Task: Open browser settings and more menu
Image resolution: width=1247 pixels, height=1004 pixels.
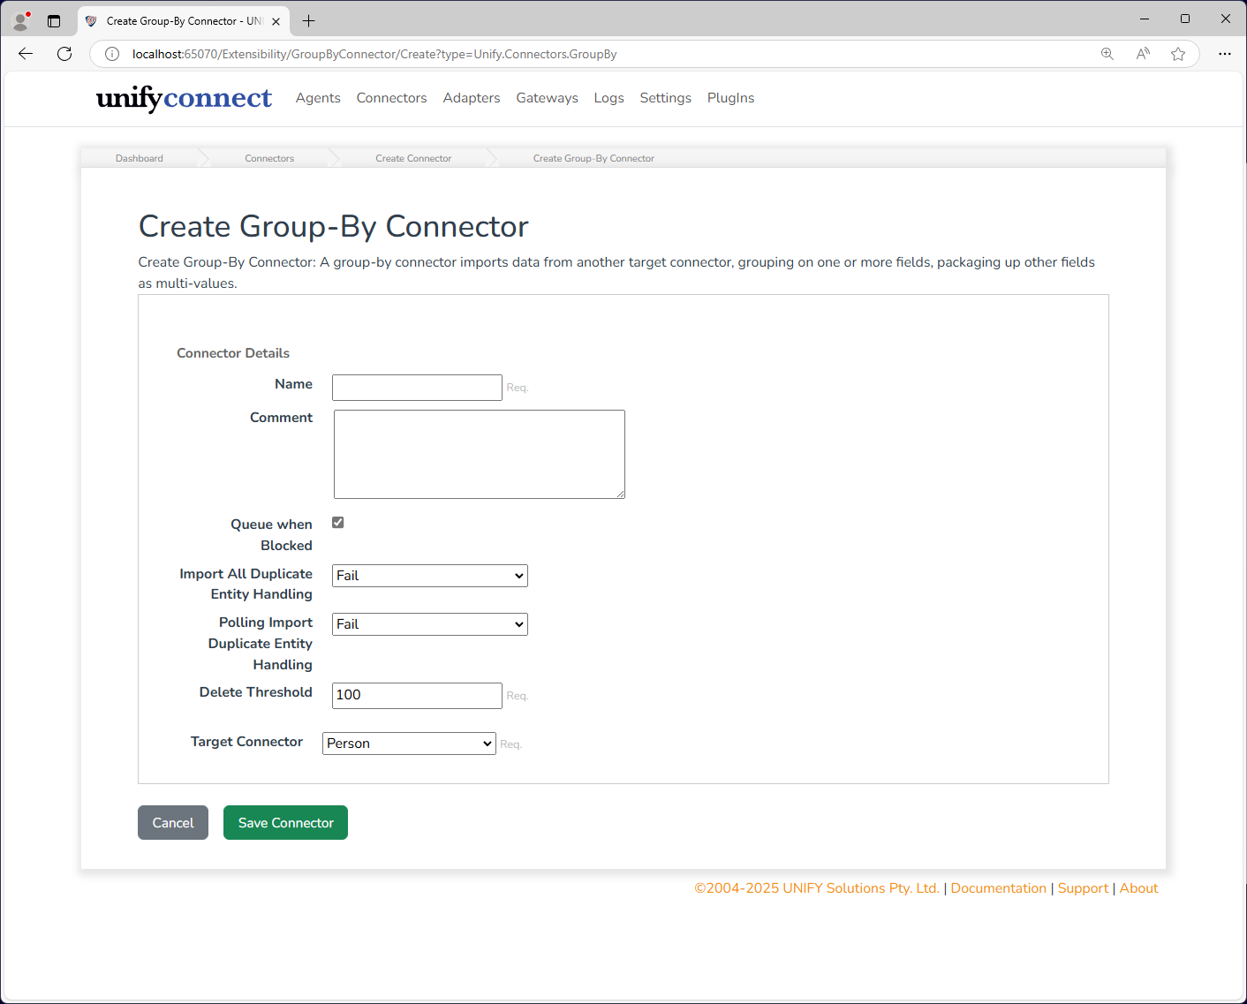Action: pos(1225,54)
